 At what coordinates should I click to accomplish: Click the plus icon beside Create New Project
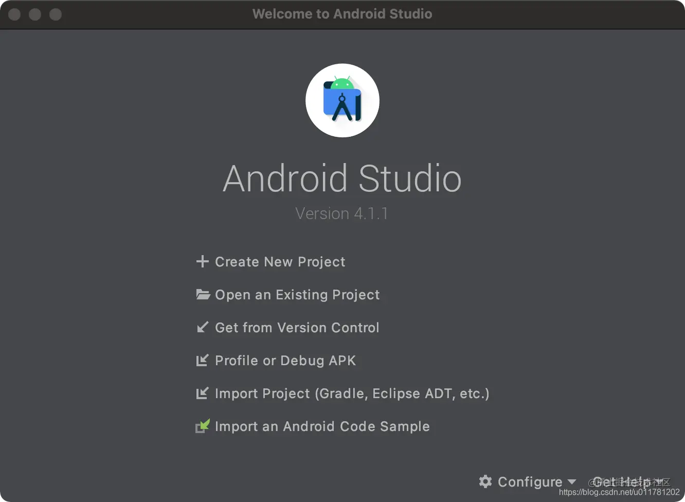tap(202, 261)
